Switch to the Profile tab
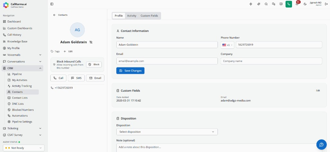 pos(119,16)
